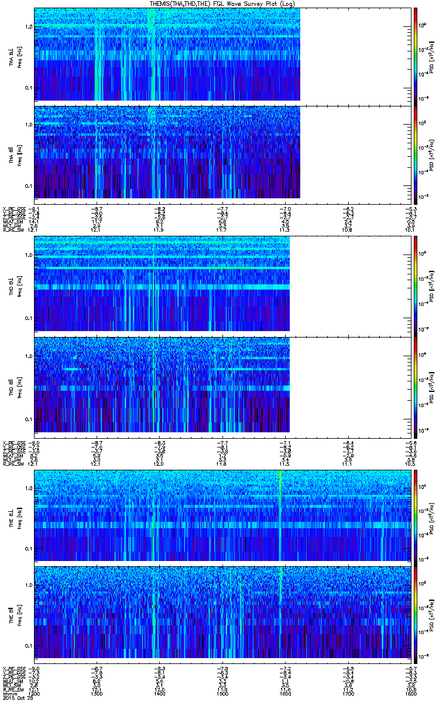
Task: Click the 1.0 frequency tick on THA B-perpendicular axis
Action: pos(28,27)
